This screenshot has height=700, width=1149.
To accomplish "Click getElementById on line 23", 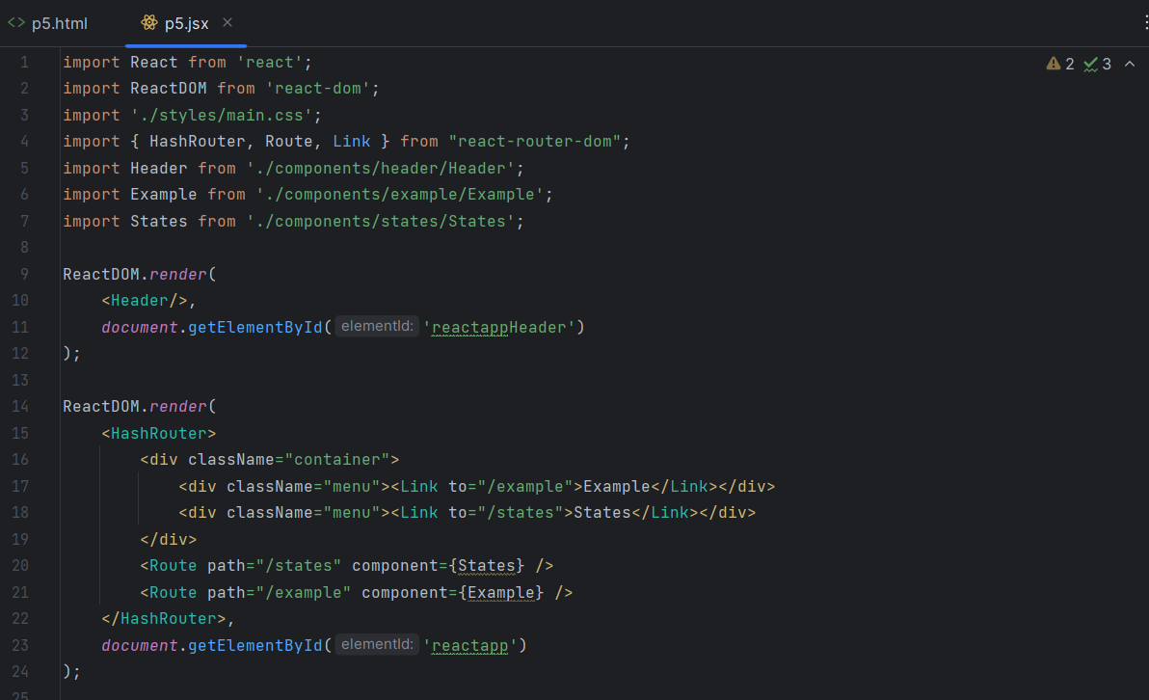I will (255, 646).
